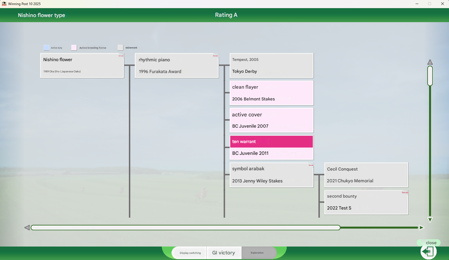Click the Active duty legend label

tap(56, 48)
